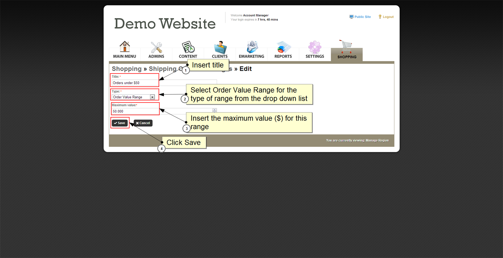Go to Admins wrench-and-screwdriver icon
The image size is (503, 258).
(156, 47)
